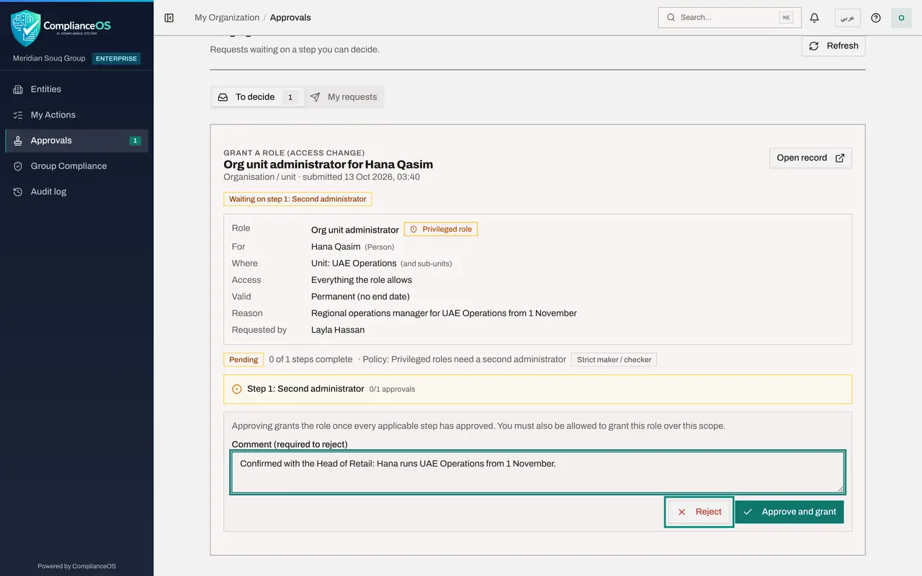This screenshot has width=922, height=576.
Task: Go to Entities in sidebar
Action: pos(76,89)
